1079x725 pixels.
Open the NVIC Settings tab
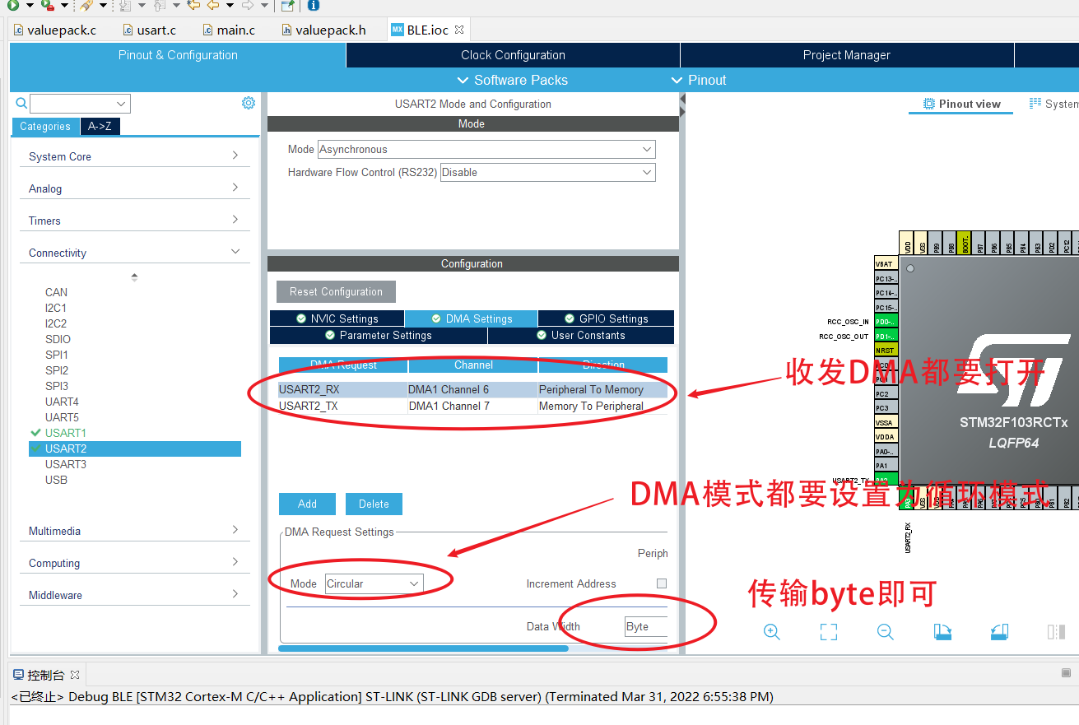[x=337, y=318]
